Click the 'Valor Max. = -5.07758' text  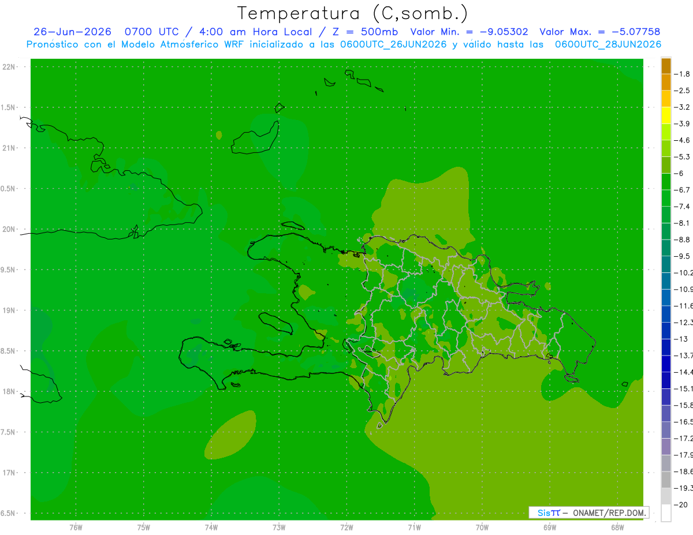599,32
